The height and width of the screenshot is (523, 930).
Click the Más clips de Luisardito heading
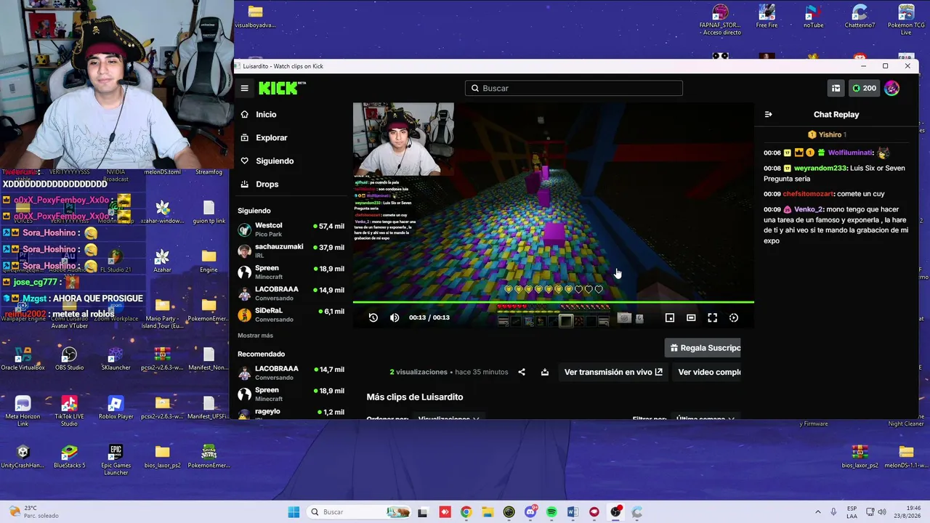pos(415,397)
